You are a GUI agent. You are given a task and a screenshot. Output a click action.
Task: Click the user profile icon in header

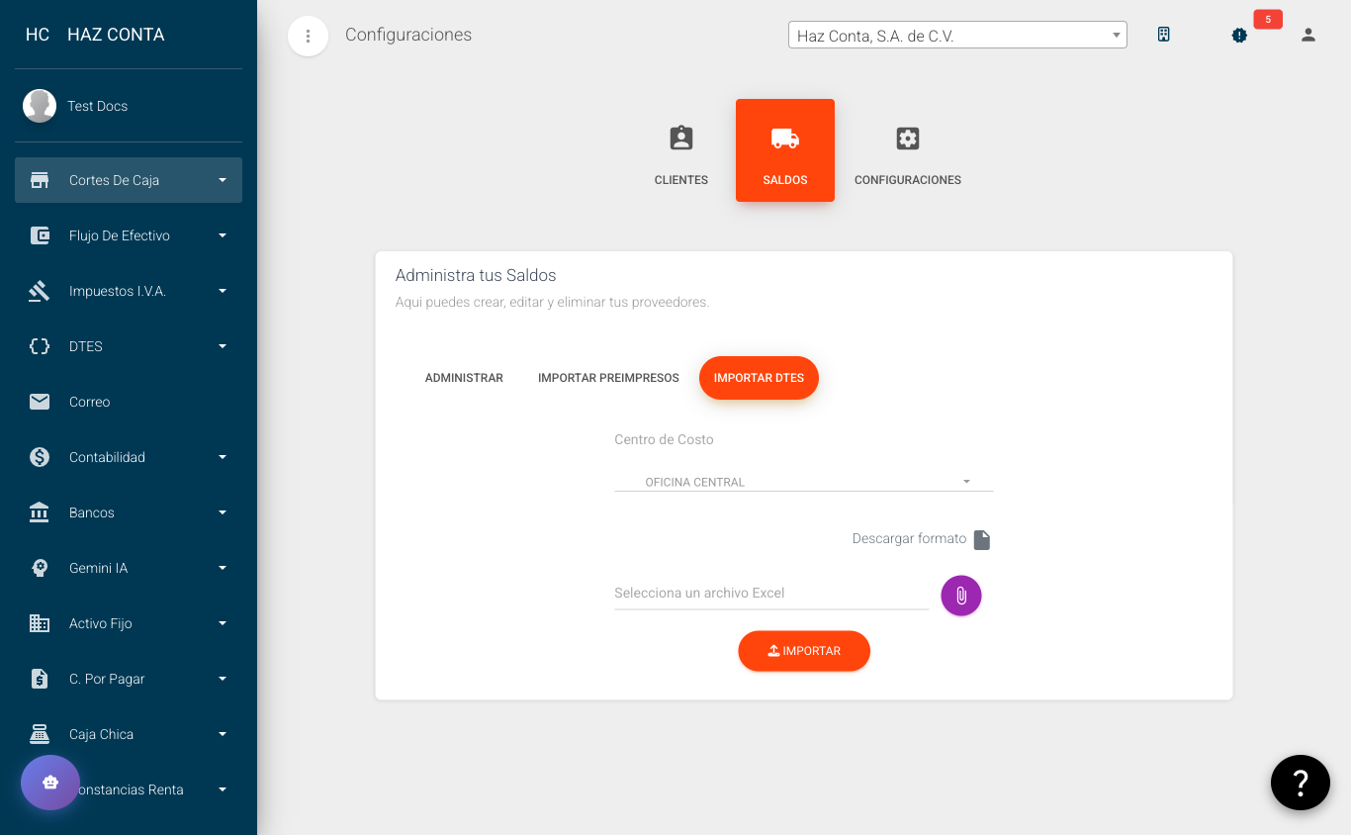[1307, 36]
